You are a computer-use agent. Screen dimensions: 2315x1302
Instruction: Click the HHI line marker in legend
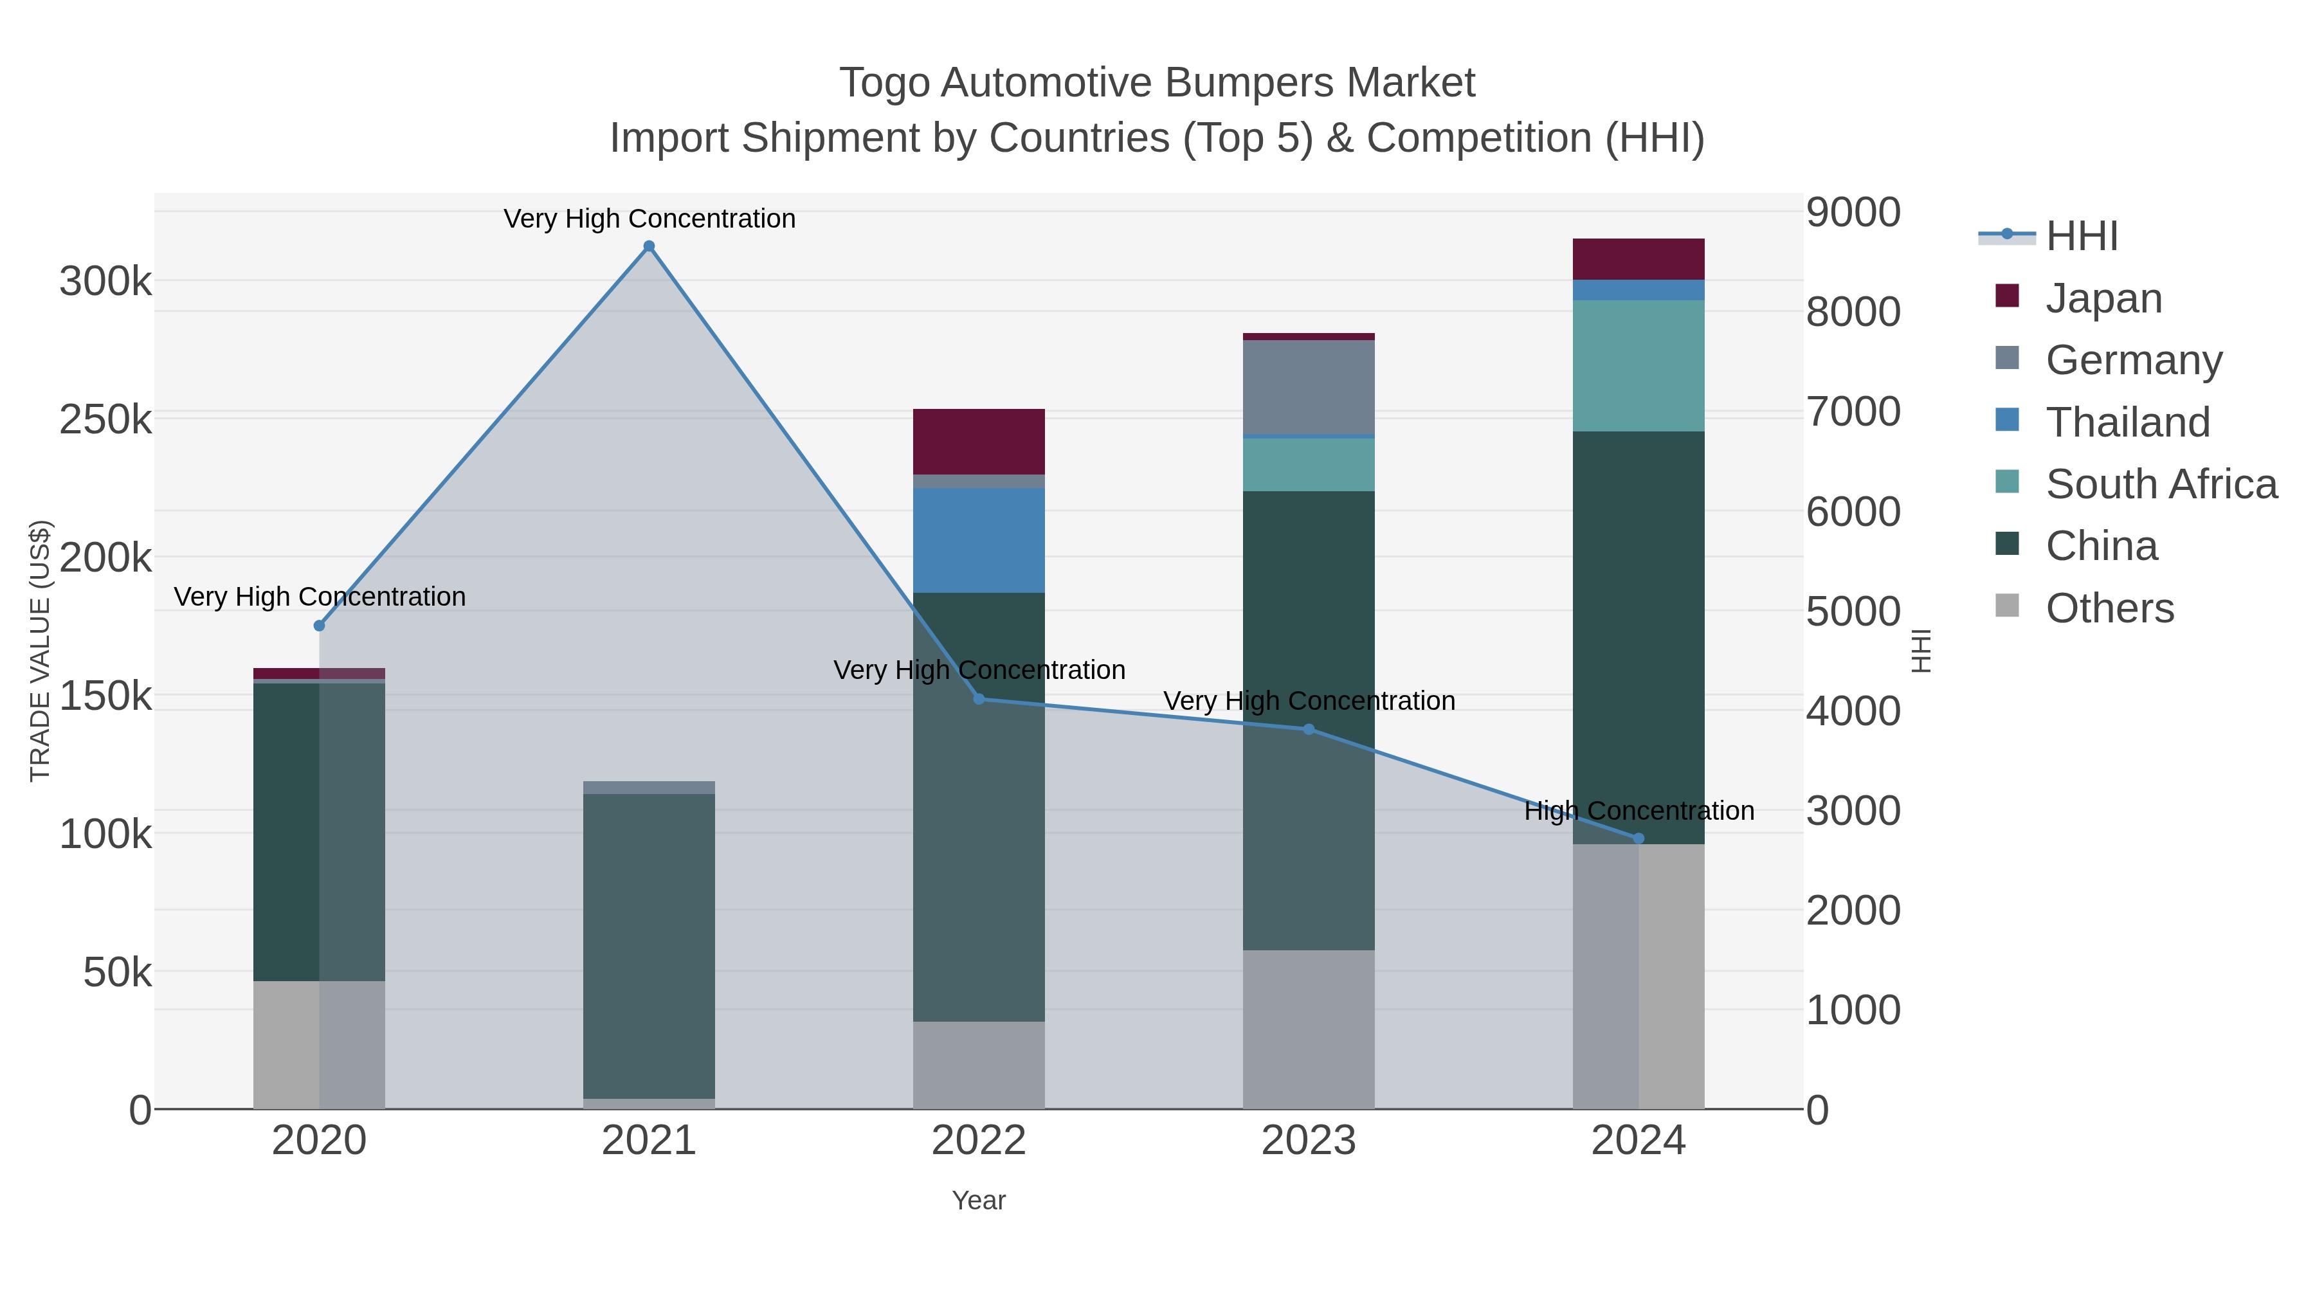2007,235
